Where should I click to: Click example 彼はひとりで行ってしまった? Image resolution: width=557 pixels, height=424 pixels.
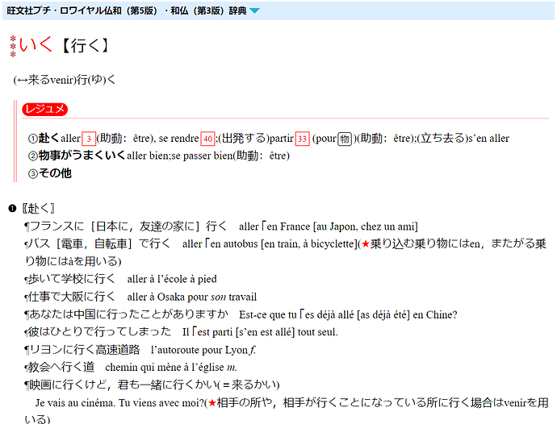[x=100, y=332]
